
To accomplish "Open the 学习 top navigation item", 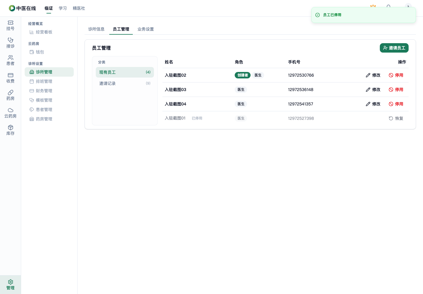I will pos(63,8).
